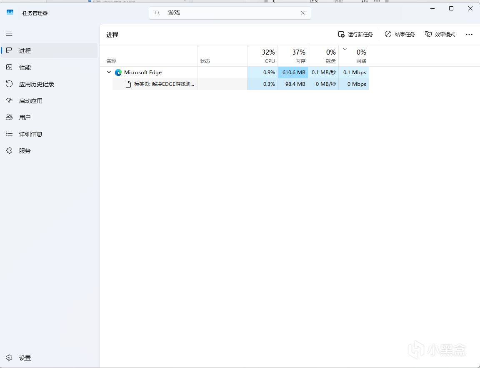
Task: Open the 进程 tab in sidebar
Action: click(49, 50)
